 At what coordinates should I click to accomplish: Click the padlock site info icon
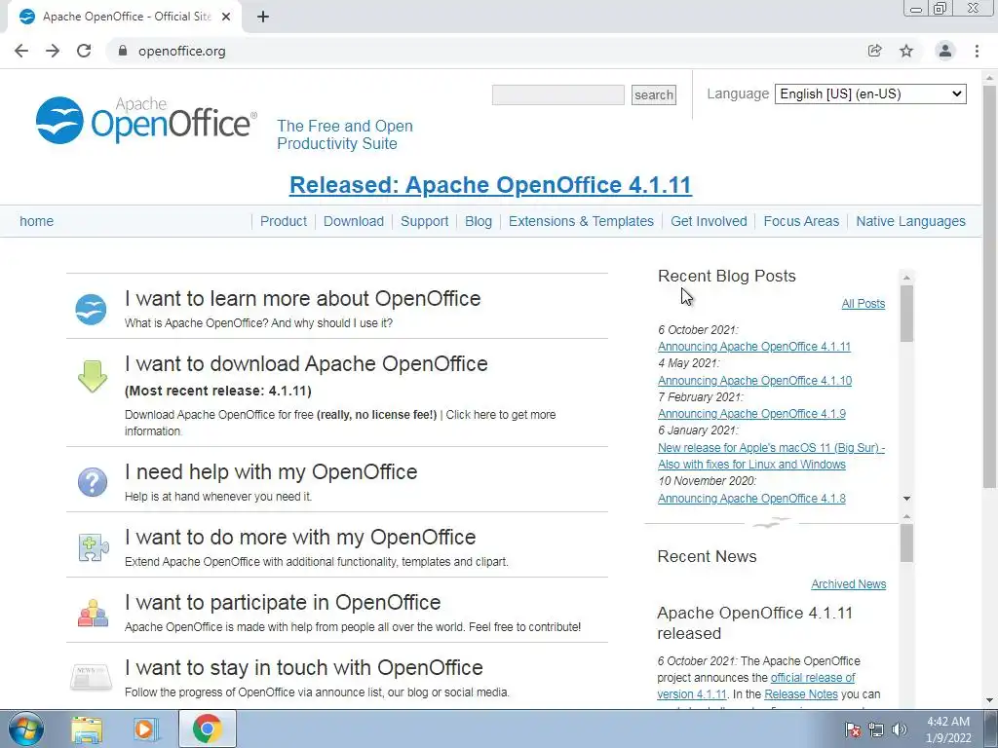click(123, 51)
